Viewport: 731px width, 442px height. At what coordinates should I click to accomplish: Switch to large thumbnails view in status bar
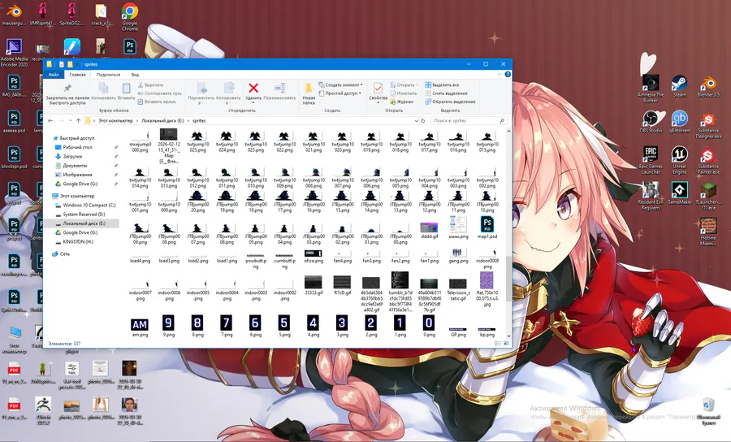coord(505,344)
